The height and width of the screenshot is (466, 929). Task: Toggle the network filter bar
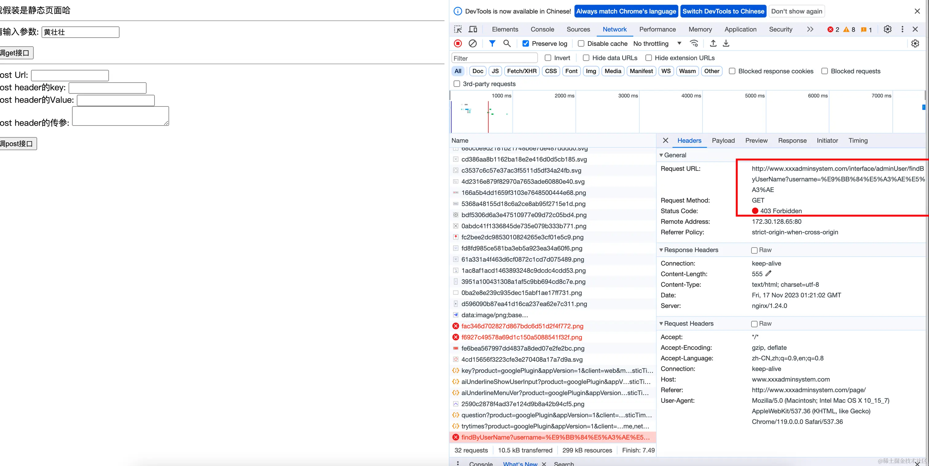click(x=492, y=43)
